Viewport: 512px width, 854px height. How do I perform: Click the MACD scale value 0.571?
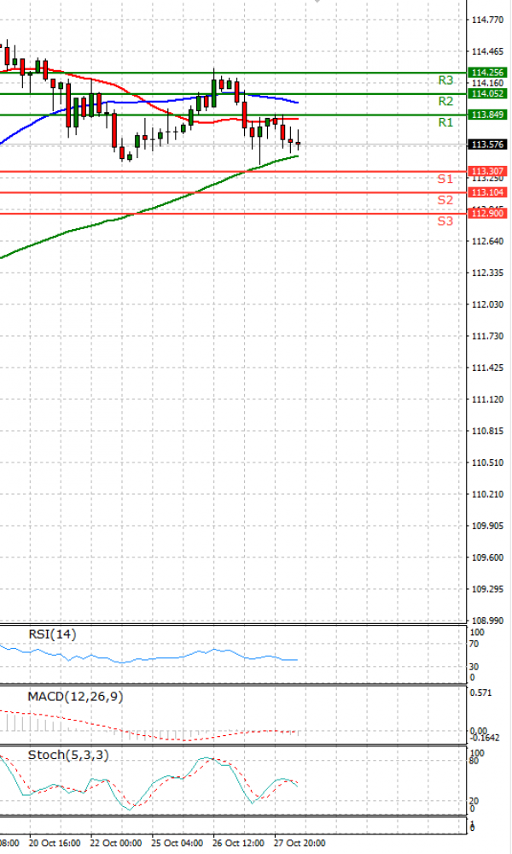tap(481, 692)
